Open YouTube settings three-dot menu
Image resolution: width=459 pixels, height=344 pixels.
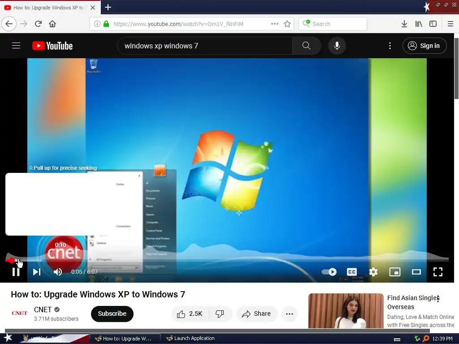[390, 46]
